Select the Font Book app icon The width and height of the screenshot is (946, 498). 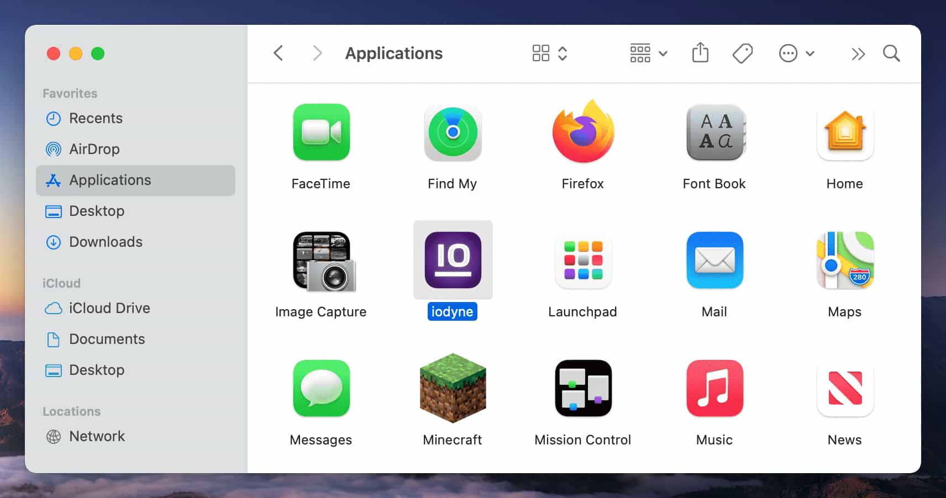[x=714, y=133]
